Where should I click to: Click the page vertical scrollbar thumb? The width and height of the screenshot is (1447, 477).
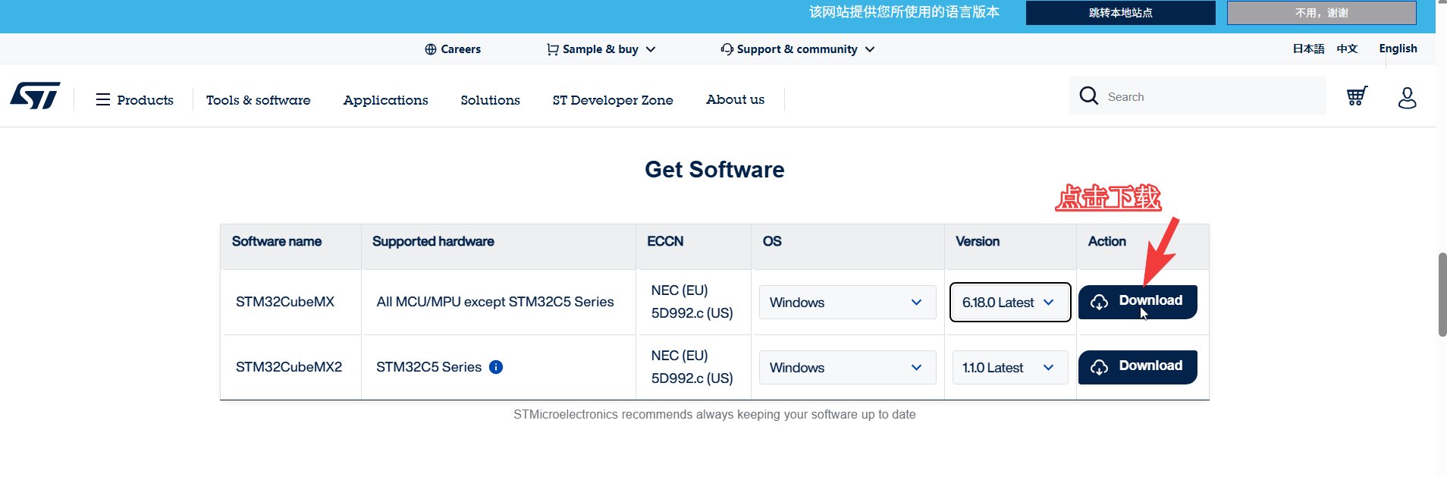click(x=1442, y=294)
